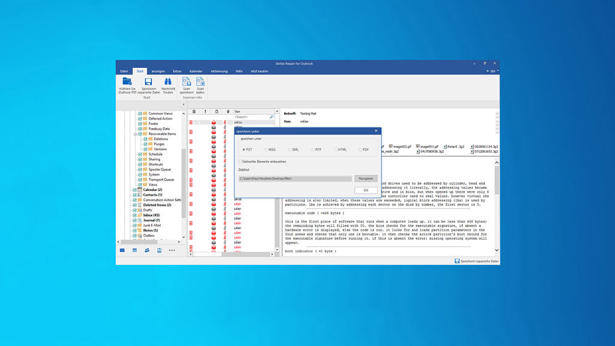Click message list scroll down arrow
Screen dimensions: 615x346
point(277,249)
